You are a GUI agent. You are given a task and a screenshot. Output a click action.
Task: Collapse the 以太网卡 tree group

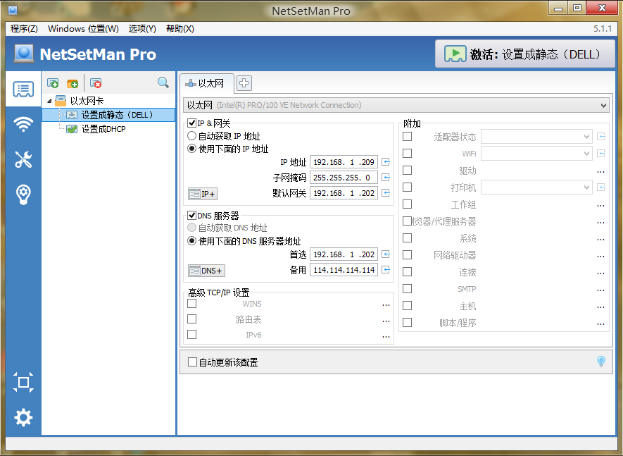49,101
